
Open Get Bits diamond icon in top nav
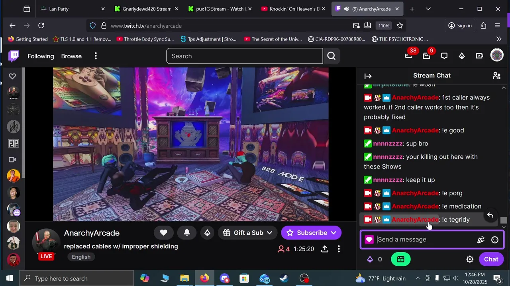[x=462, y=56]
